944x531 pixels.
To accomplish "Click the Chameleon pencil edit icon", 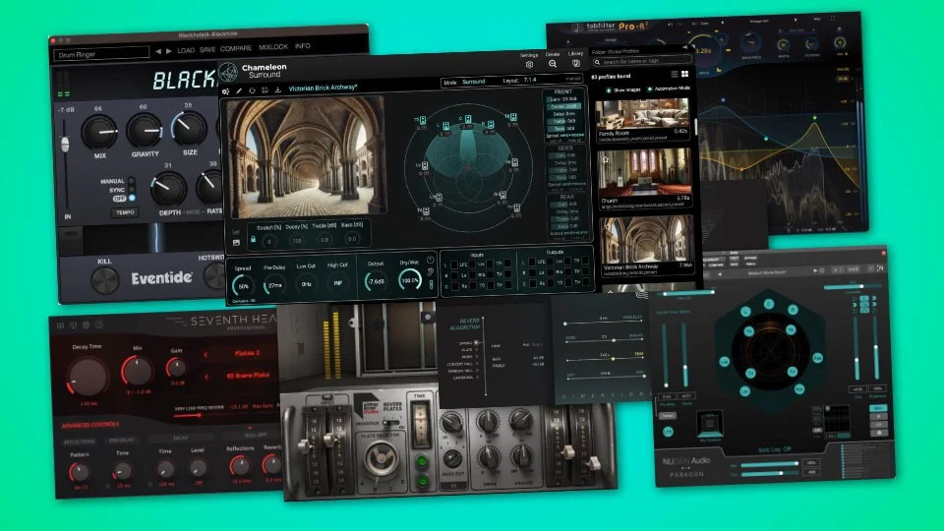I will (238, 90).
